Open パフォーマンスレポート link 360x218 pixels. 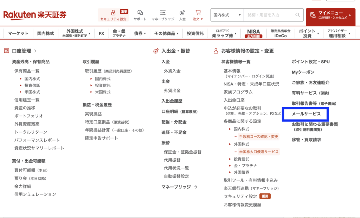37,140
